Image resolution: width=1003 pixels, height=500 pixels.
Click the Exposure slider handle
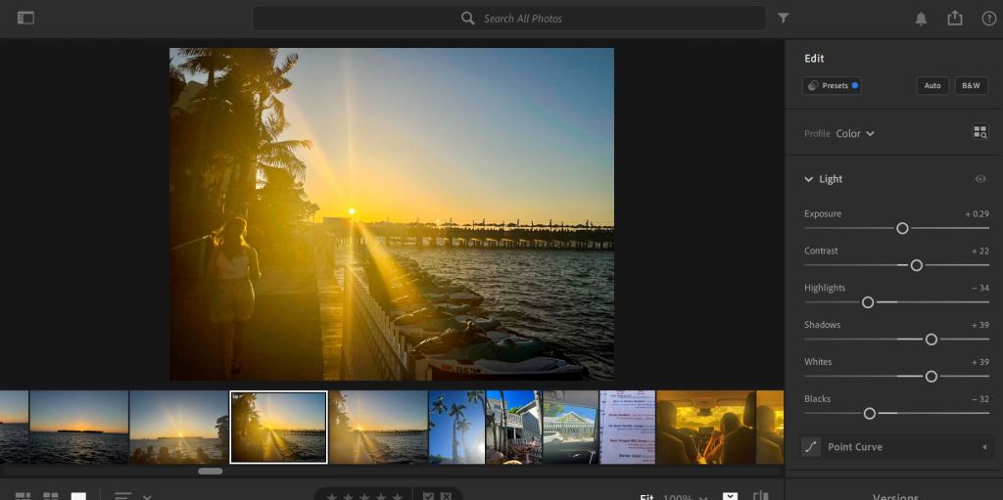tap(902, 228)
